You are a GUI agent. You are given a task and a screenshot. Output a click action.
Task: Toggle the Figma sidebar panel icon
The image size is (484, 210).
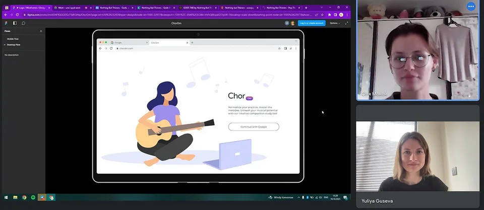pos(15,23)
